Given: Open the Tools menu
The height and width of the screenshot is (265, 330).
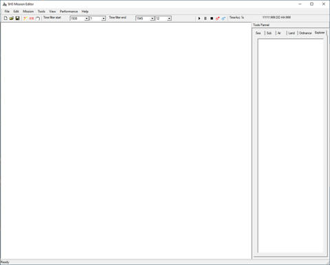Looking at the screenshot, I should [41, 12].
